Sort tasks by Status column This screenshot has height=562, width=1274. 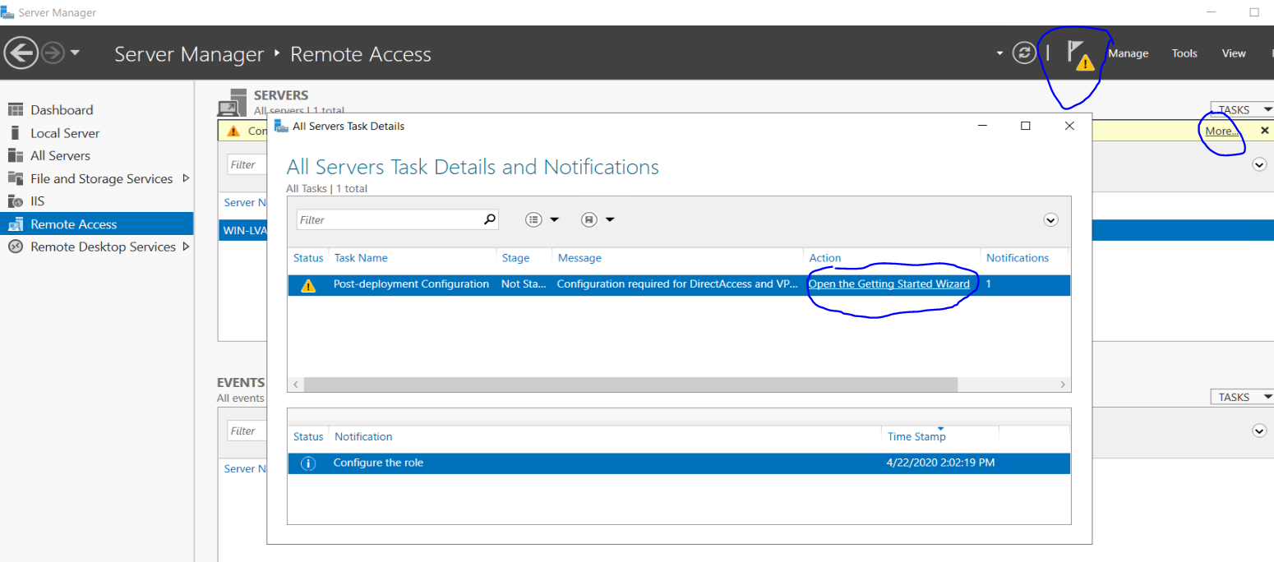coord(308,258)
